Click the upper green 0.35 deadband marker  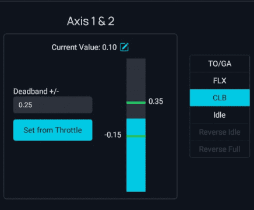pyautogui.click(x=136, y=103)
